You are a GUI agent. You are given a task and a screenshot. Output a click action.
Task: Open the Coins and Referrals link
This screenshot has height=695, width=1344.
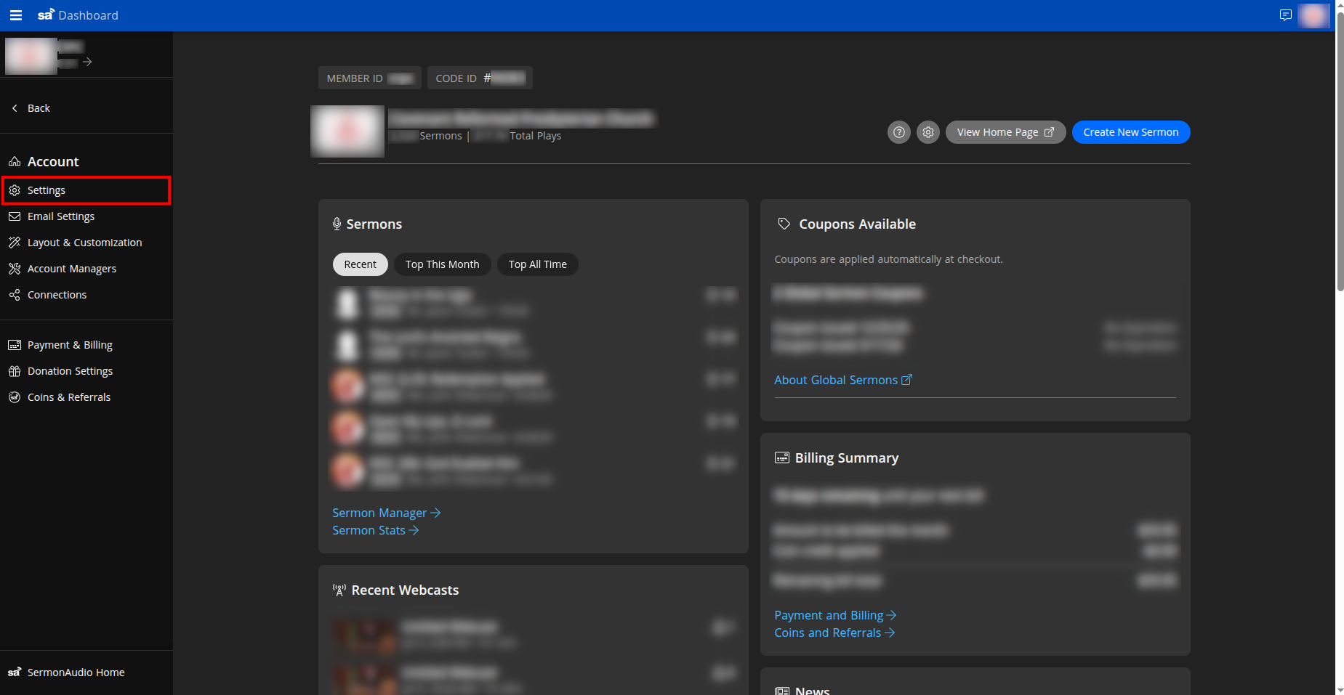click(834, 633)
